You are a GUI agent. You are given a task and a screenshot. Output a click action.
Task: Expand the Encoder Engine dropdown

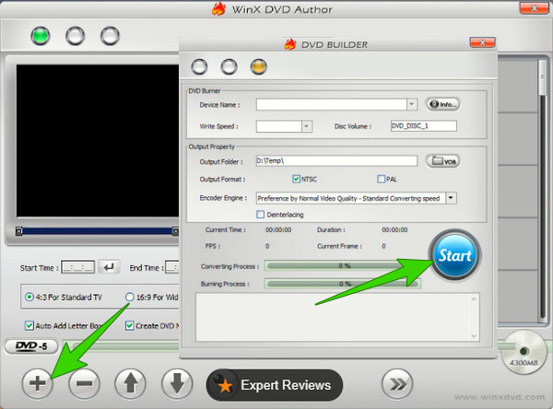[451, 198]
